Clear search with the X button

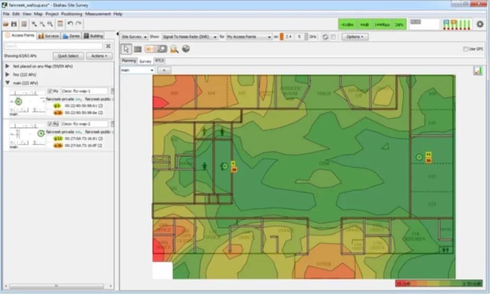point(108,46)
